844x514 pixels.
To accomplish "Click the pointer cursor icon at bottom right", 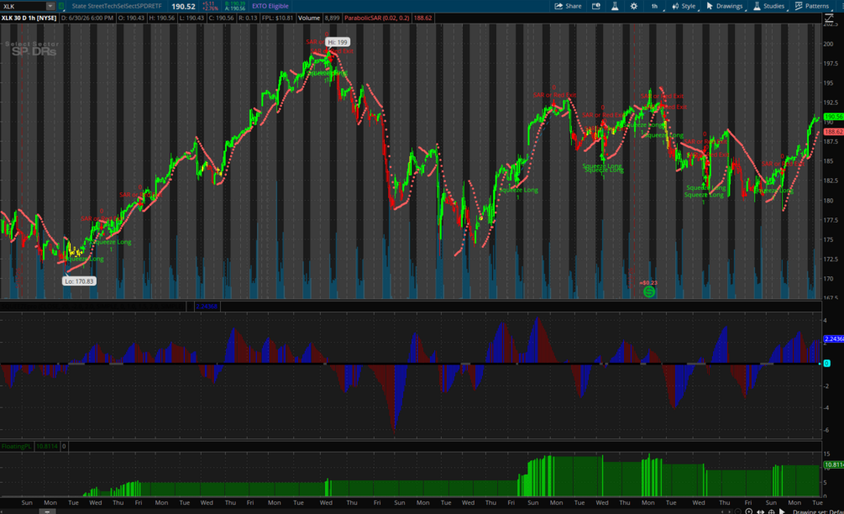I will [782, 511].
